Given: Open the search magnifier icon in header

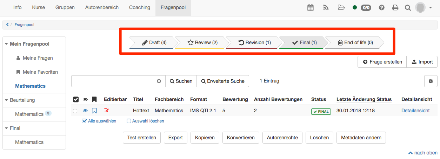Looking at the screenshot, I should click(x=407, y=8).
